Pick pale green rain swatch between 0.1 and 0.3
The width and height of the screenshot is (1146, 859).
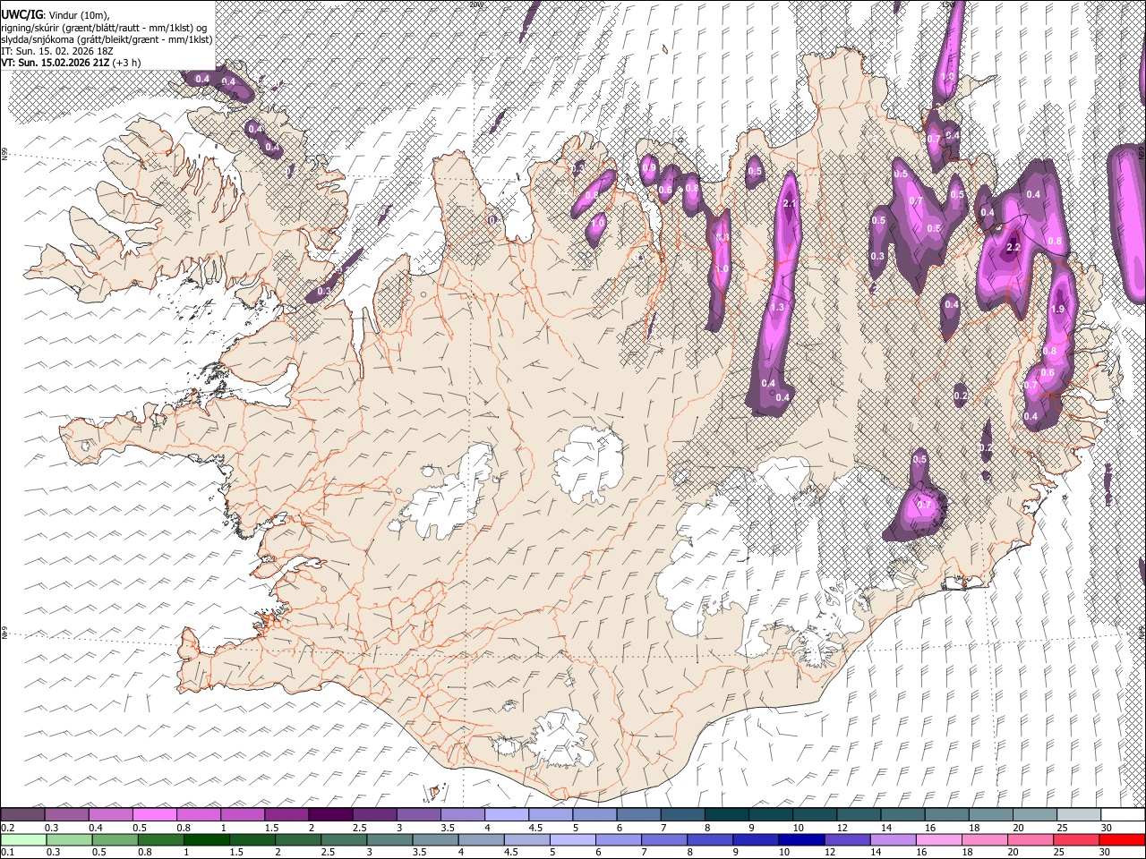22,839
